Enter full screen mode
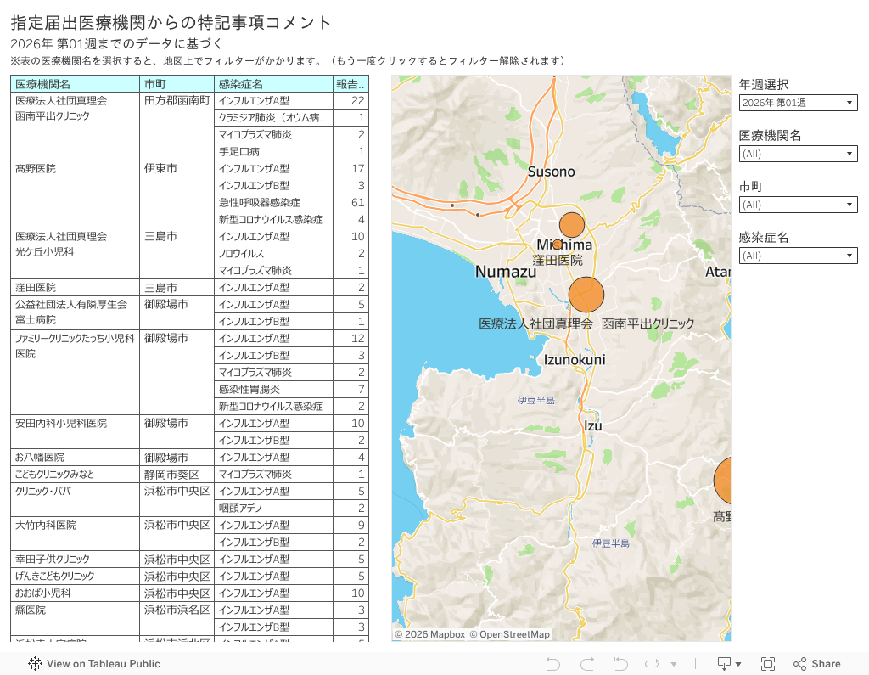 (768, 664)
